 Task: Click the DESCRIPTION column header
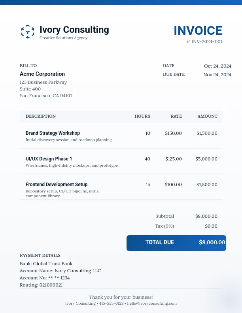(x=41, y=116)
